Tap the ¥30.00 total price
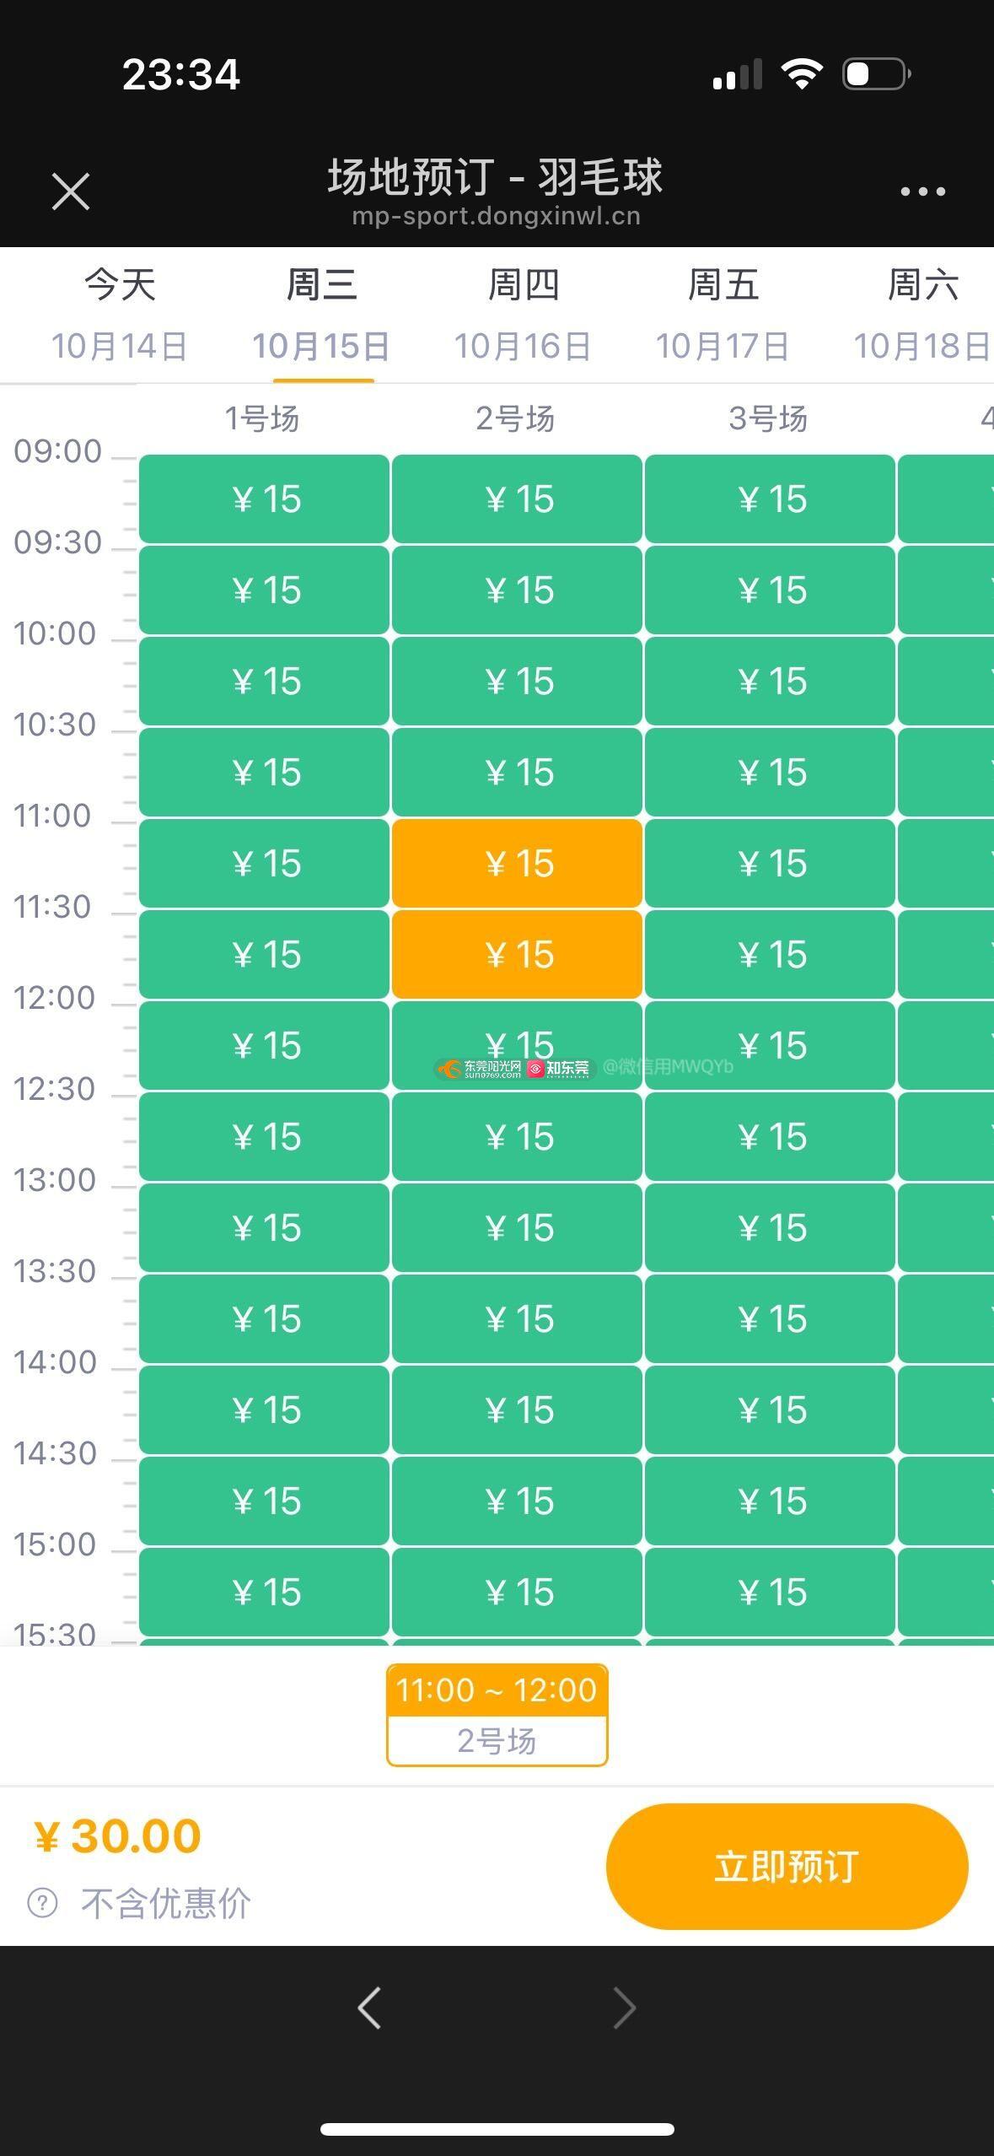The width and height of the screenshot is (994, 2156). tap(118, 1836)
